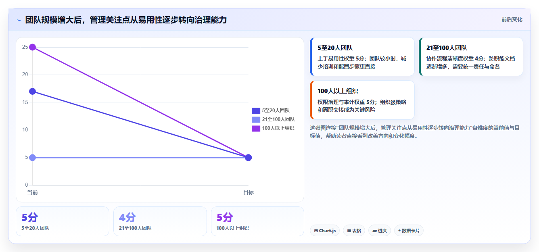Click the text 协作流程清晰度权重 4分

coord(455,58)
